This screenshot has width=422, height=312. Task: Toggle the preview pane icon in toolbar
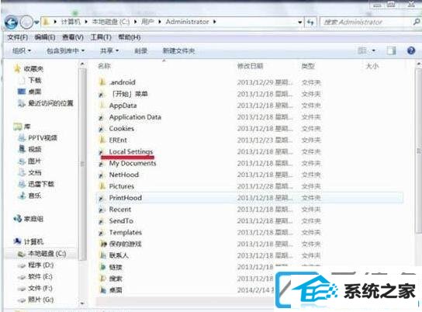[391, 50]
